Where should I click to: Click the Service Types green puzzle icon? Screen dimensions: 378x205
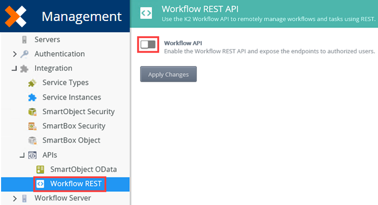(32, 83)
